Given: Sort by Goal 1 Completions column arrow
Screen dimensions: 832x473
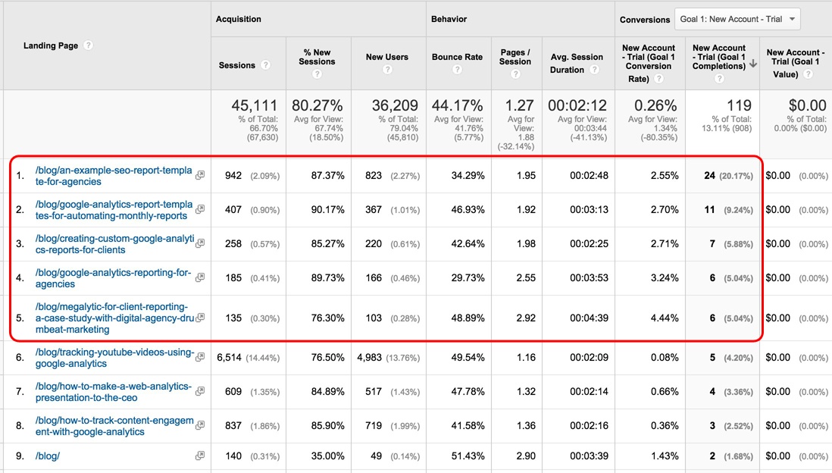Looking at the screenshot, I should pyautogui.click(x=752, y=65).
